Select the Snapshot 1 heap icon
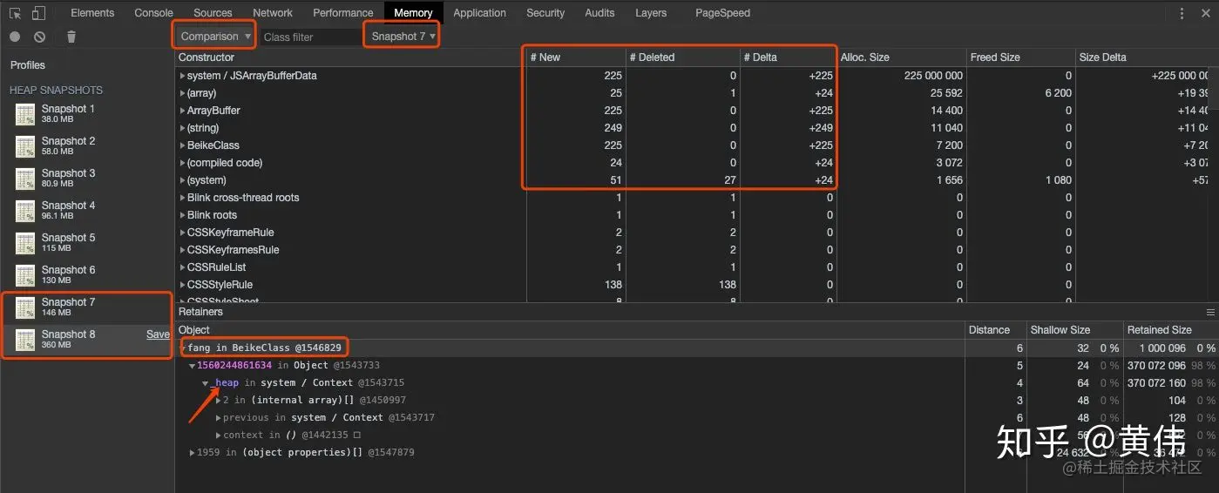Screen dimensions: 1219x493 pyautogui.click(x=25, y=115)
